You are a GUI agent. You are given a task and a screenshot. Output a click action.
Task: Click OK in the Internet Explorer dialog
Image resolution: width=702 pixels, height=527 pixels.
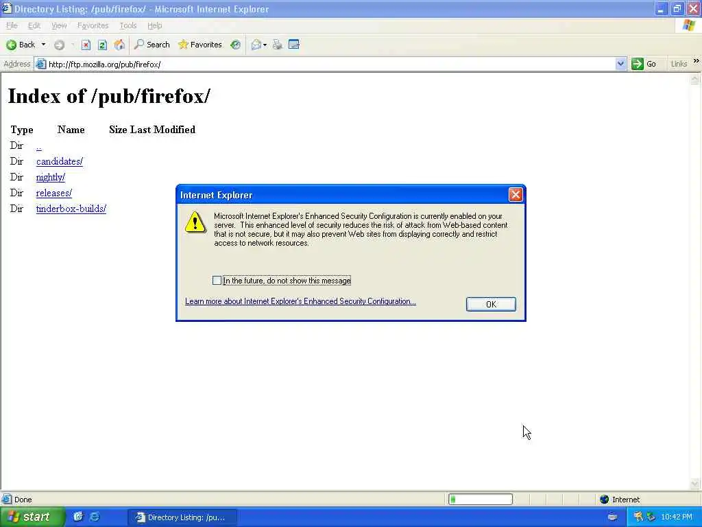pos(491,304)
